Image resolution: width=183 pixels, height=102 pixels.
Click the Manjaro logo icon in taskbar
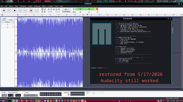coord(14,101)
